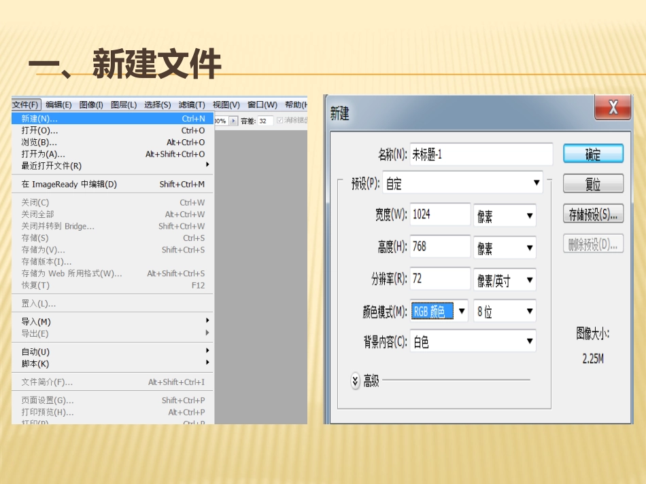This screenshot has width=646, height=484.
Task: Click the 关闭(C) menu entry
Action: [x=112, y=203]
